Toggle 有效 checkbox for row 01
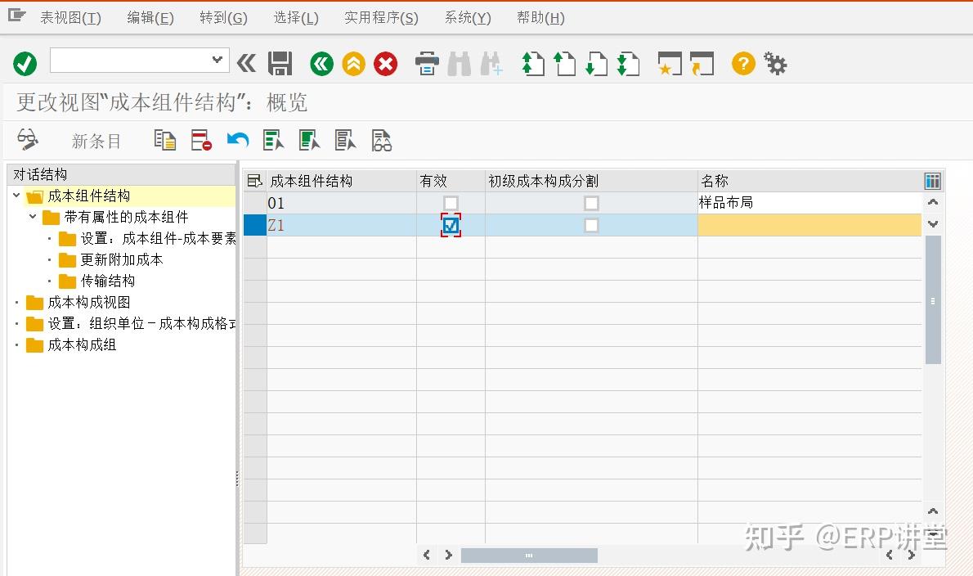973x576 pixels. pyautogui.click(x=450, y=203)
